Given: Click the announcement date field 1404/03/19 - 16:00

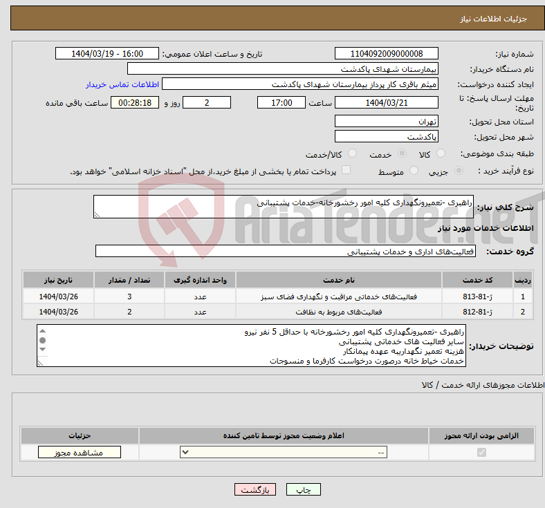Looking at the screenshot, I should pos(107,53).
